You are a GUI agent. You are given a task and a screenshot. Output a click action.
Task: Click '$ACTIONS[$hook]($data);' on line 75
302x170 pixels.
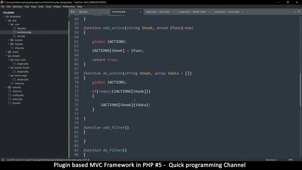tap(126, 105)
